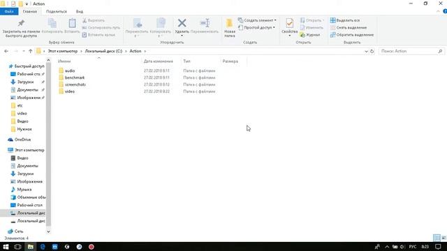
Task: Collapse the ribbon with chevron
Action: click(x=438, y=11)
